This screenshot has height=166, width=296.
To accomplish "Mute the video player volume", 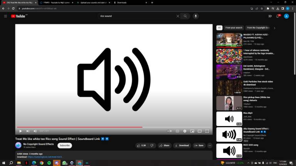I will [x=35, y=131].
